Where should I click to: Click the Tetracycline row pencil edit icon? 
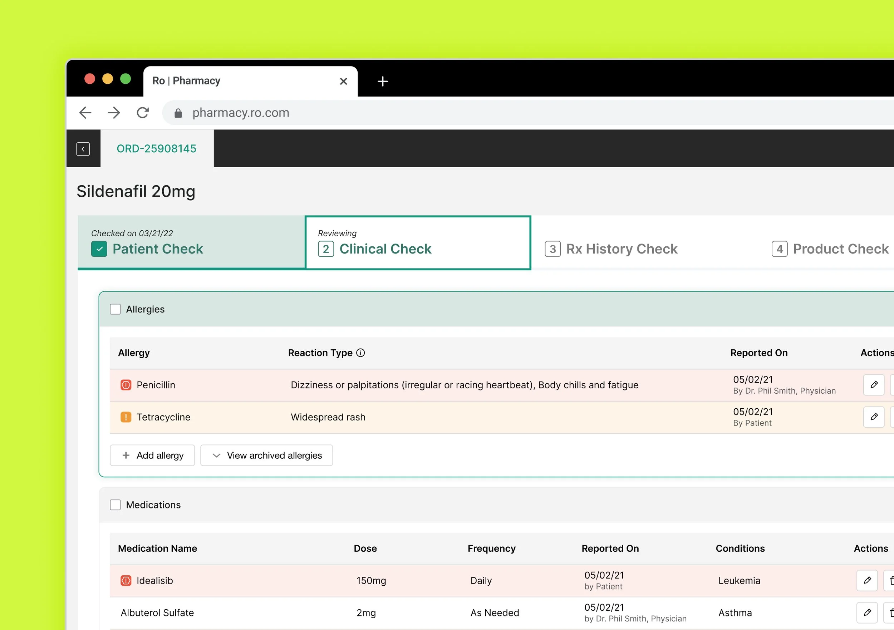click(x=873, y=417)
